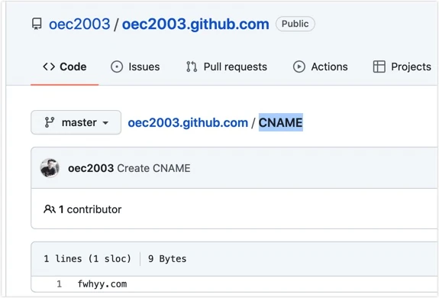
Task: Click the Code angle-brackets icon
Action: [x=49, y=66]
